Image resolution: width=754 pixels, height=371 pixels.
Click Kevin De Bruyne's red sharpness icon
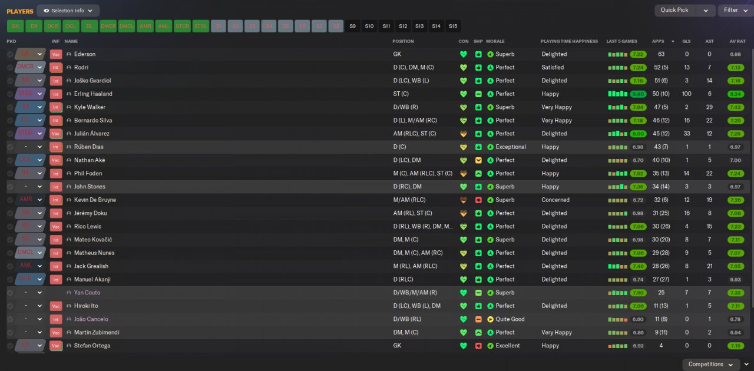tap(478, 200)
